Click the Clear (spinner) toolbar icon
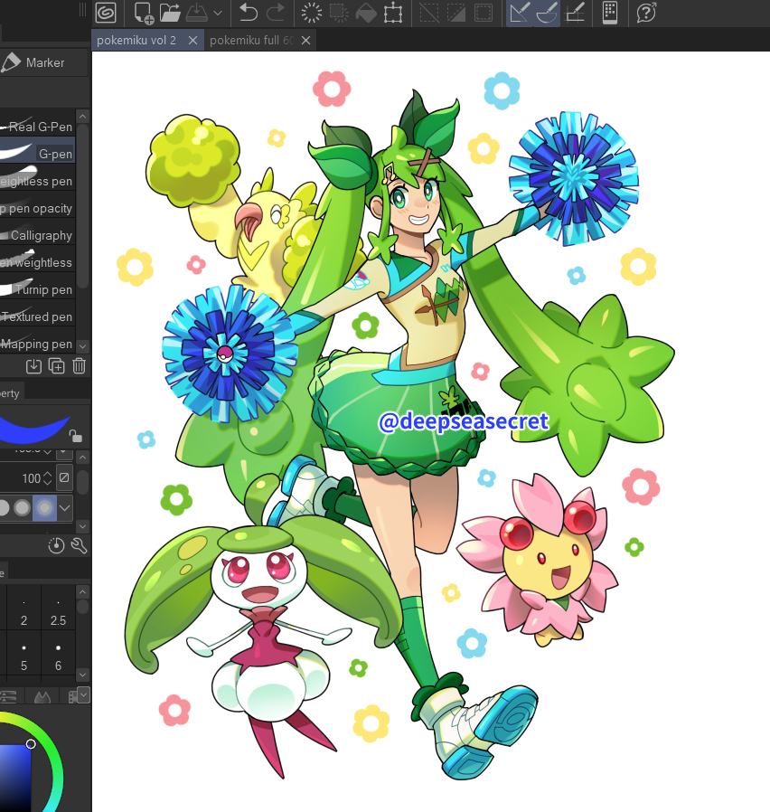 point(312,13)
